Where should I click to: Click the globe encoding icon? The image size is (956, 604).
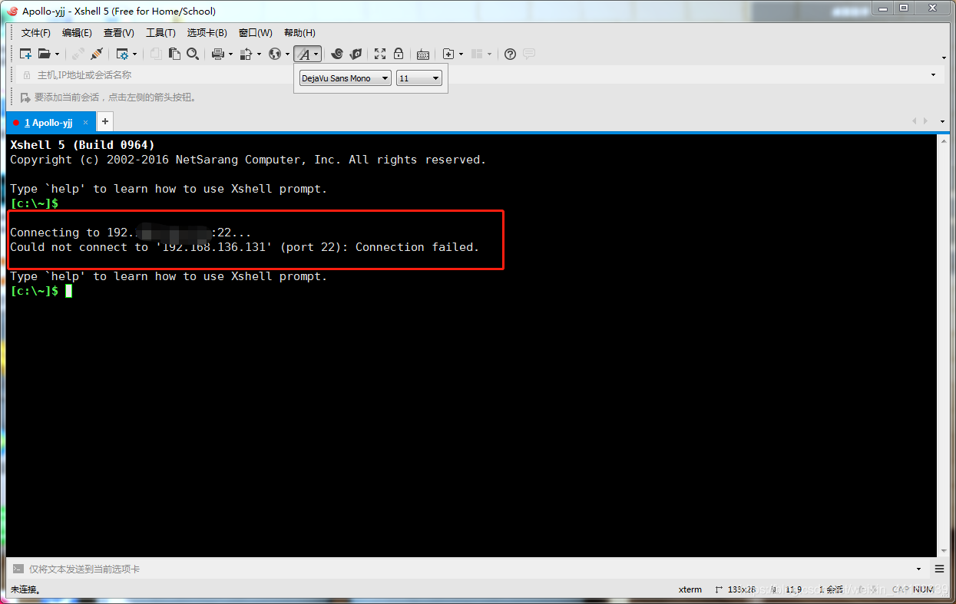275,54
